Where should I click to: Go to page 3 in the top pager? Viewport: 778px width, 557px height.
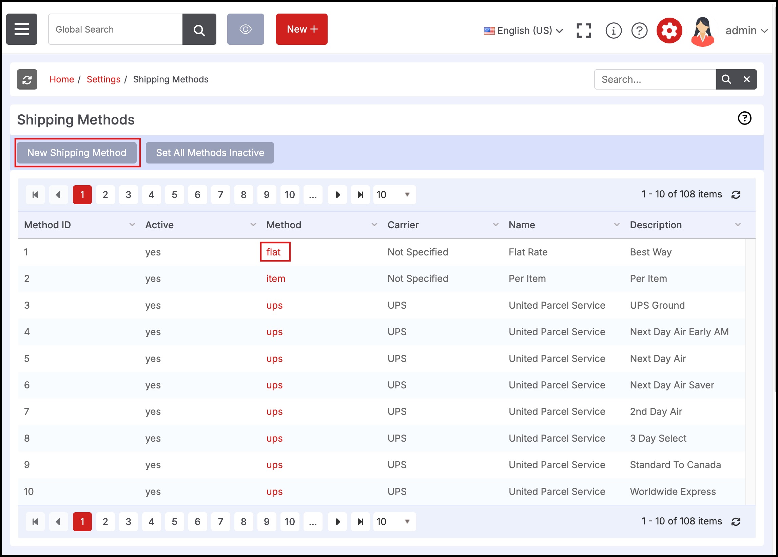click(x=128, y=195)
